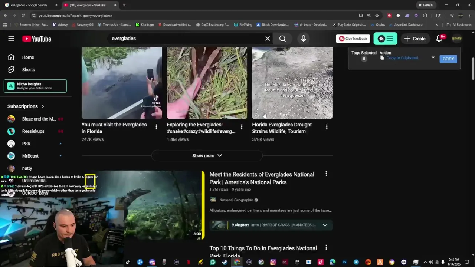The height and width of the screenshot is (267, 475).
Task: Open All Bookmarks folder
Action: (459, 25)
